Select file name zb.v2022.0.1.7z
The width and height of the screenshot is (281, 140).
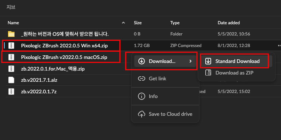39,92
